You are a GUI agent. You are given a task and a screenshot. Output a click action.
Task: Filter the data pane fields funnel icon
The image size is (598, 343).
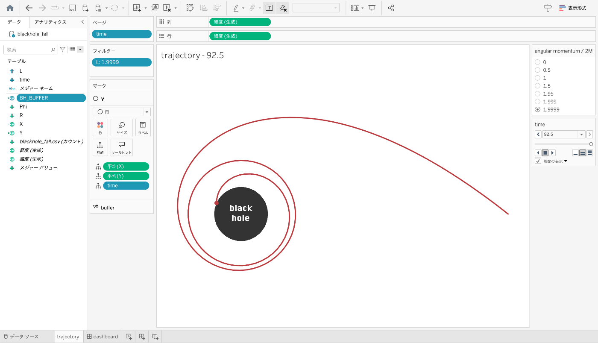click(x=63, y=50)
